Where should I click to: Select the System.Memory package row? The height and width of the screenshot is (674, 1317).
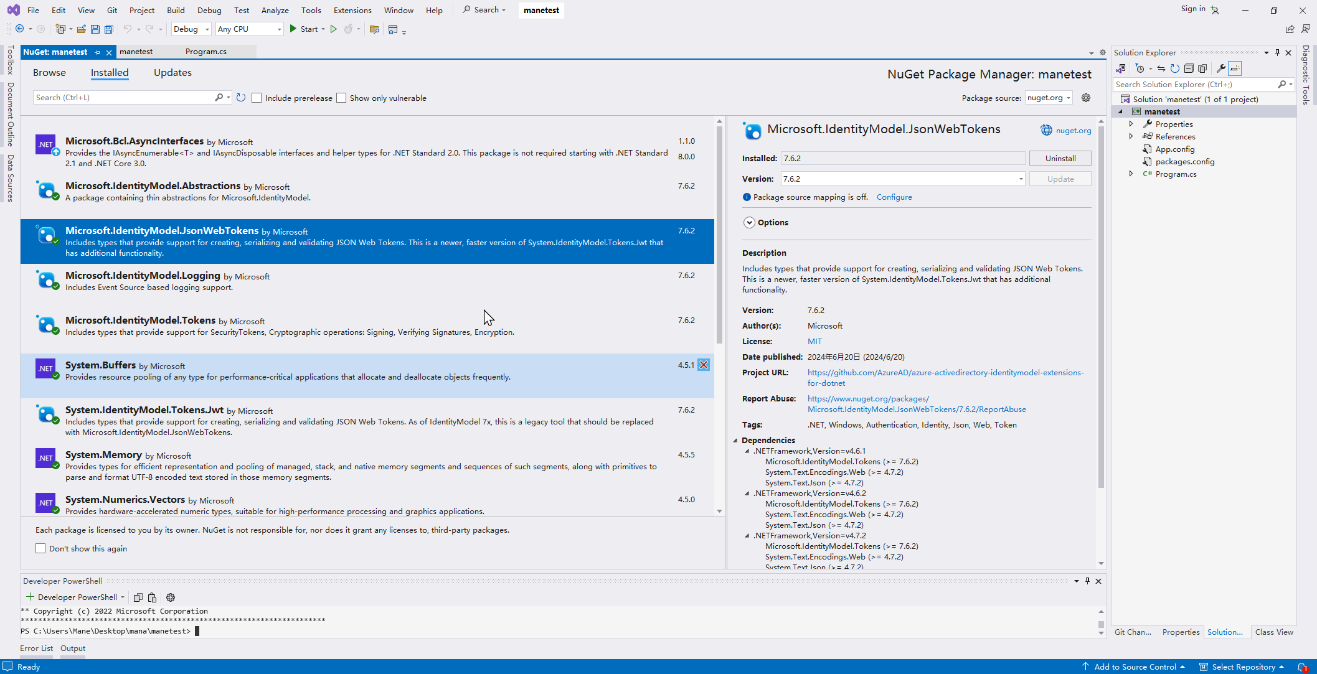coord(367,466)
